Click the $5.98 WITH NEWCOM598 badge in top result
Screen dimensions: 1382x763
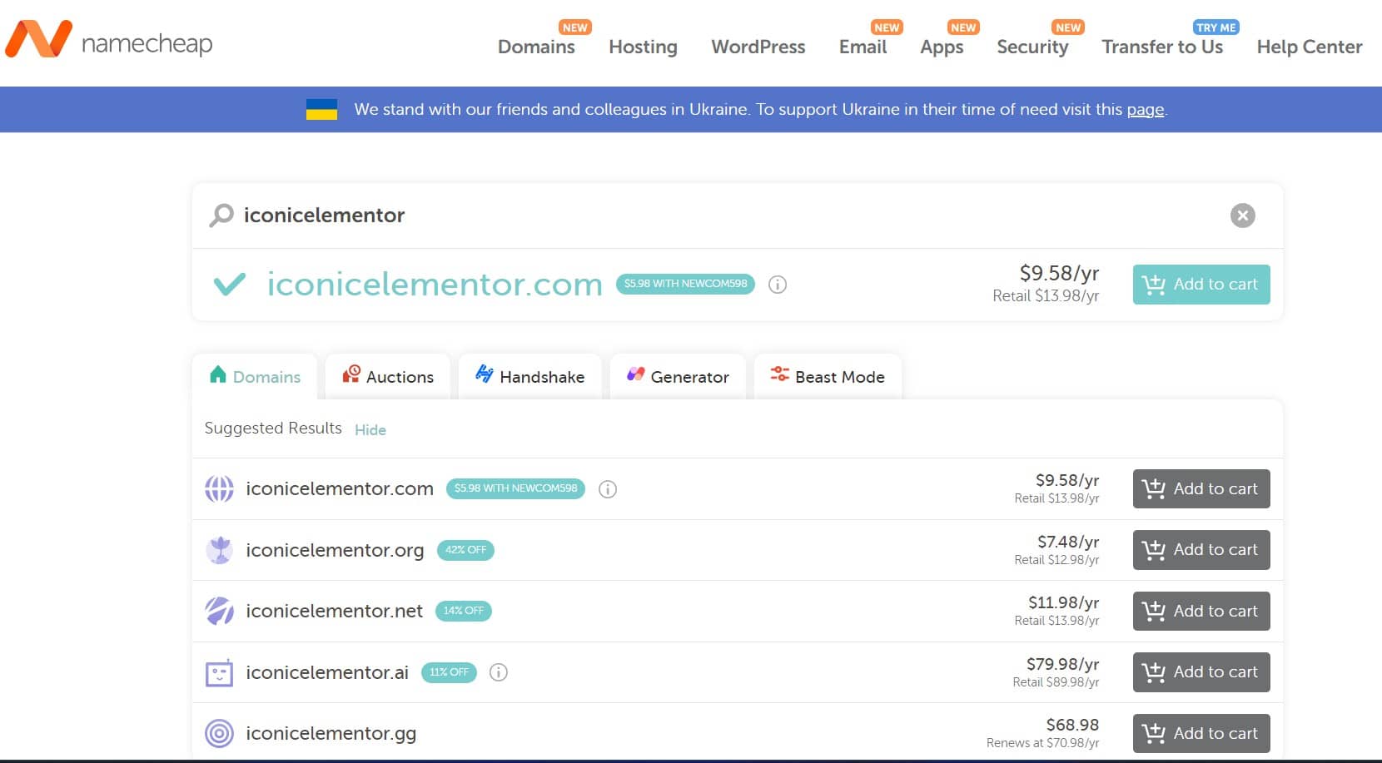tap(685, 284)
